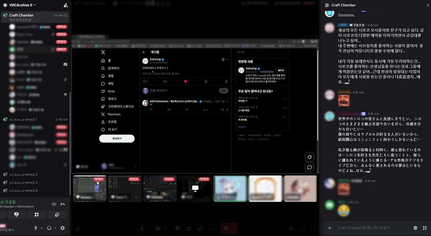Screen dimensions: 431x236
Task: Select the green-highlighted stream thumbnail
Action: point(230,188)
